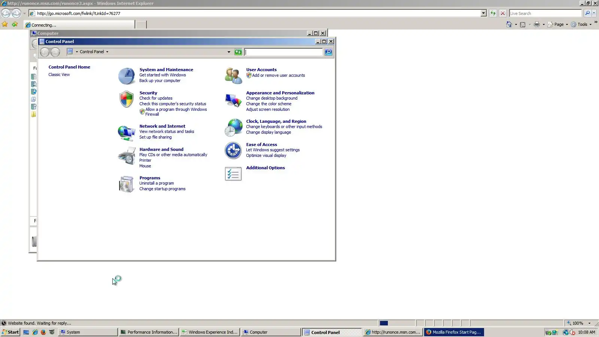Click the Clock, Language, and Region icon
Viewport: 599px width, 337px height.
[233, 128]
